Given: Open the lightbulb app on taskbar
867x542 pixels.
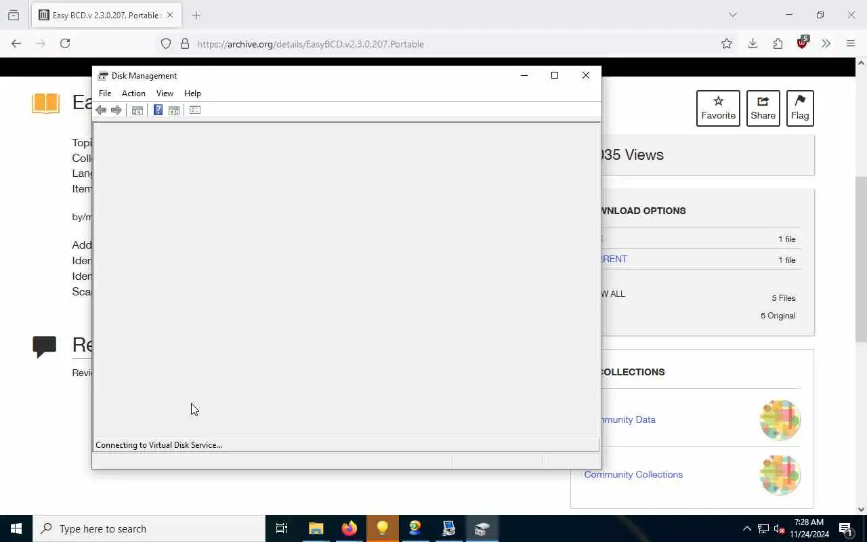Looking at the screenshot, I should 383,528.
